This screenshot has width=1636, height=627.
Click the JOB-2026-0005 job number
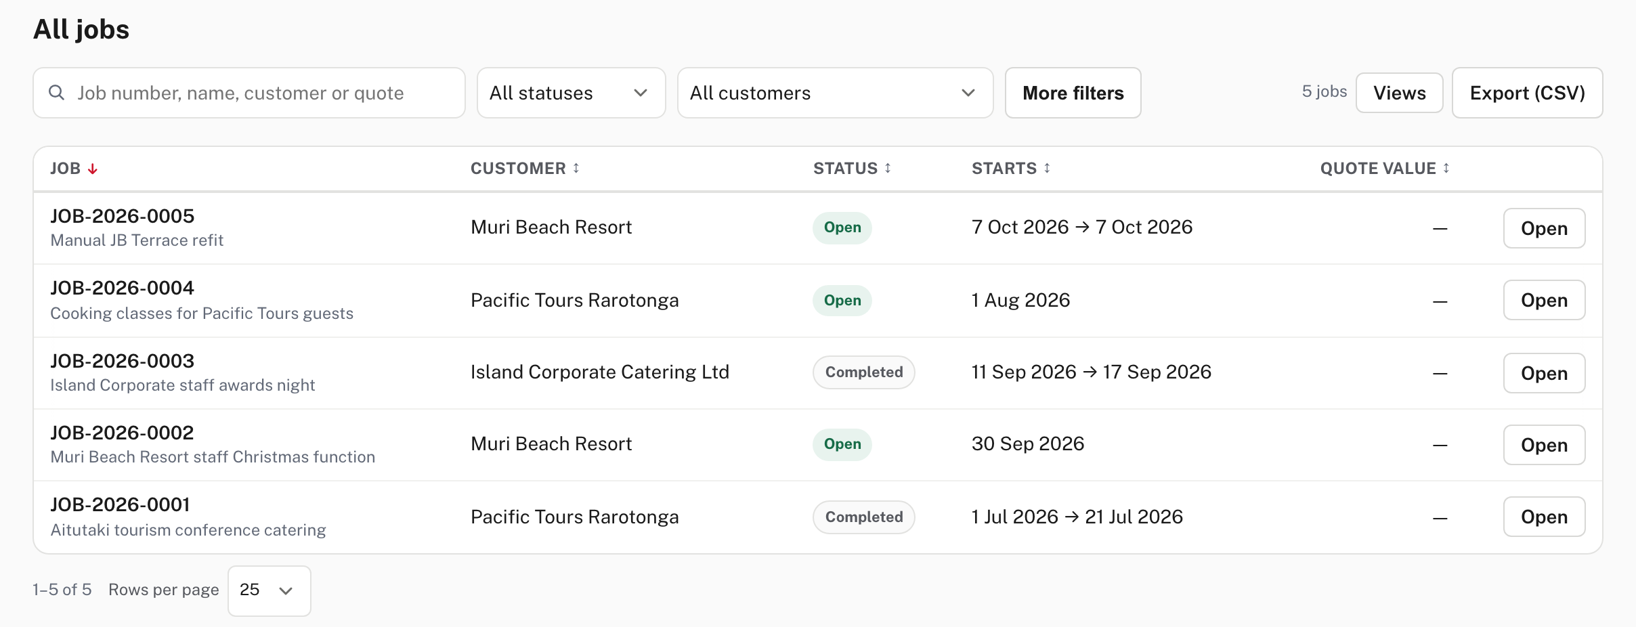[123, 216]
